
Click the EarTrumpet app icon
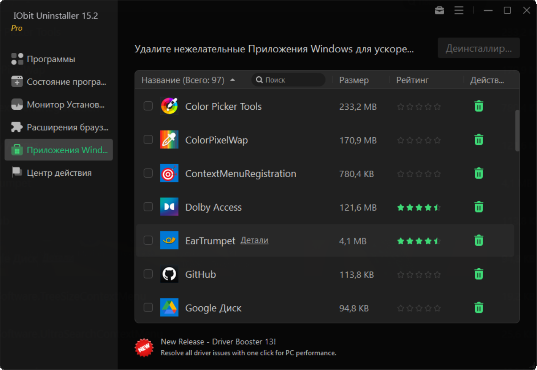pos(169,241)
